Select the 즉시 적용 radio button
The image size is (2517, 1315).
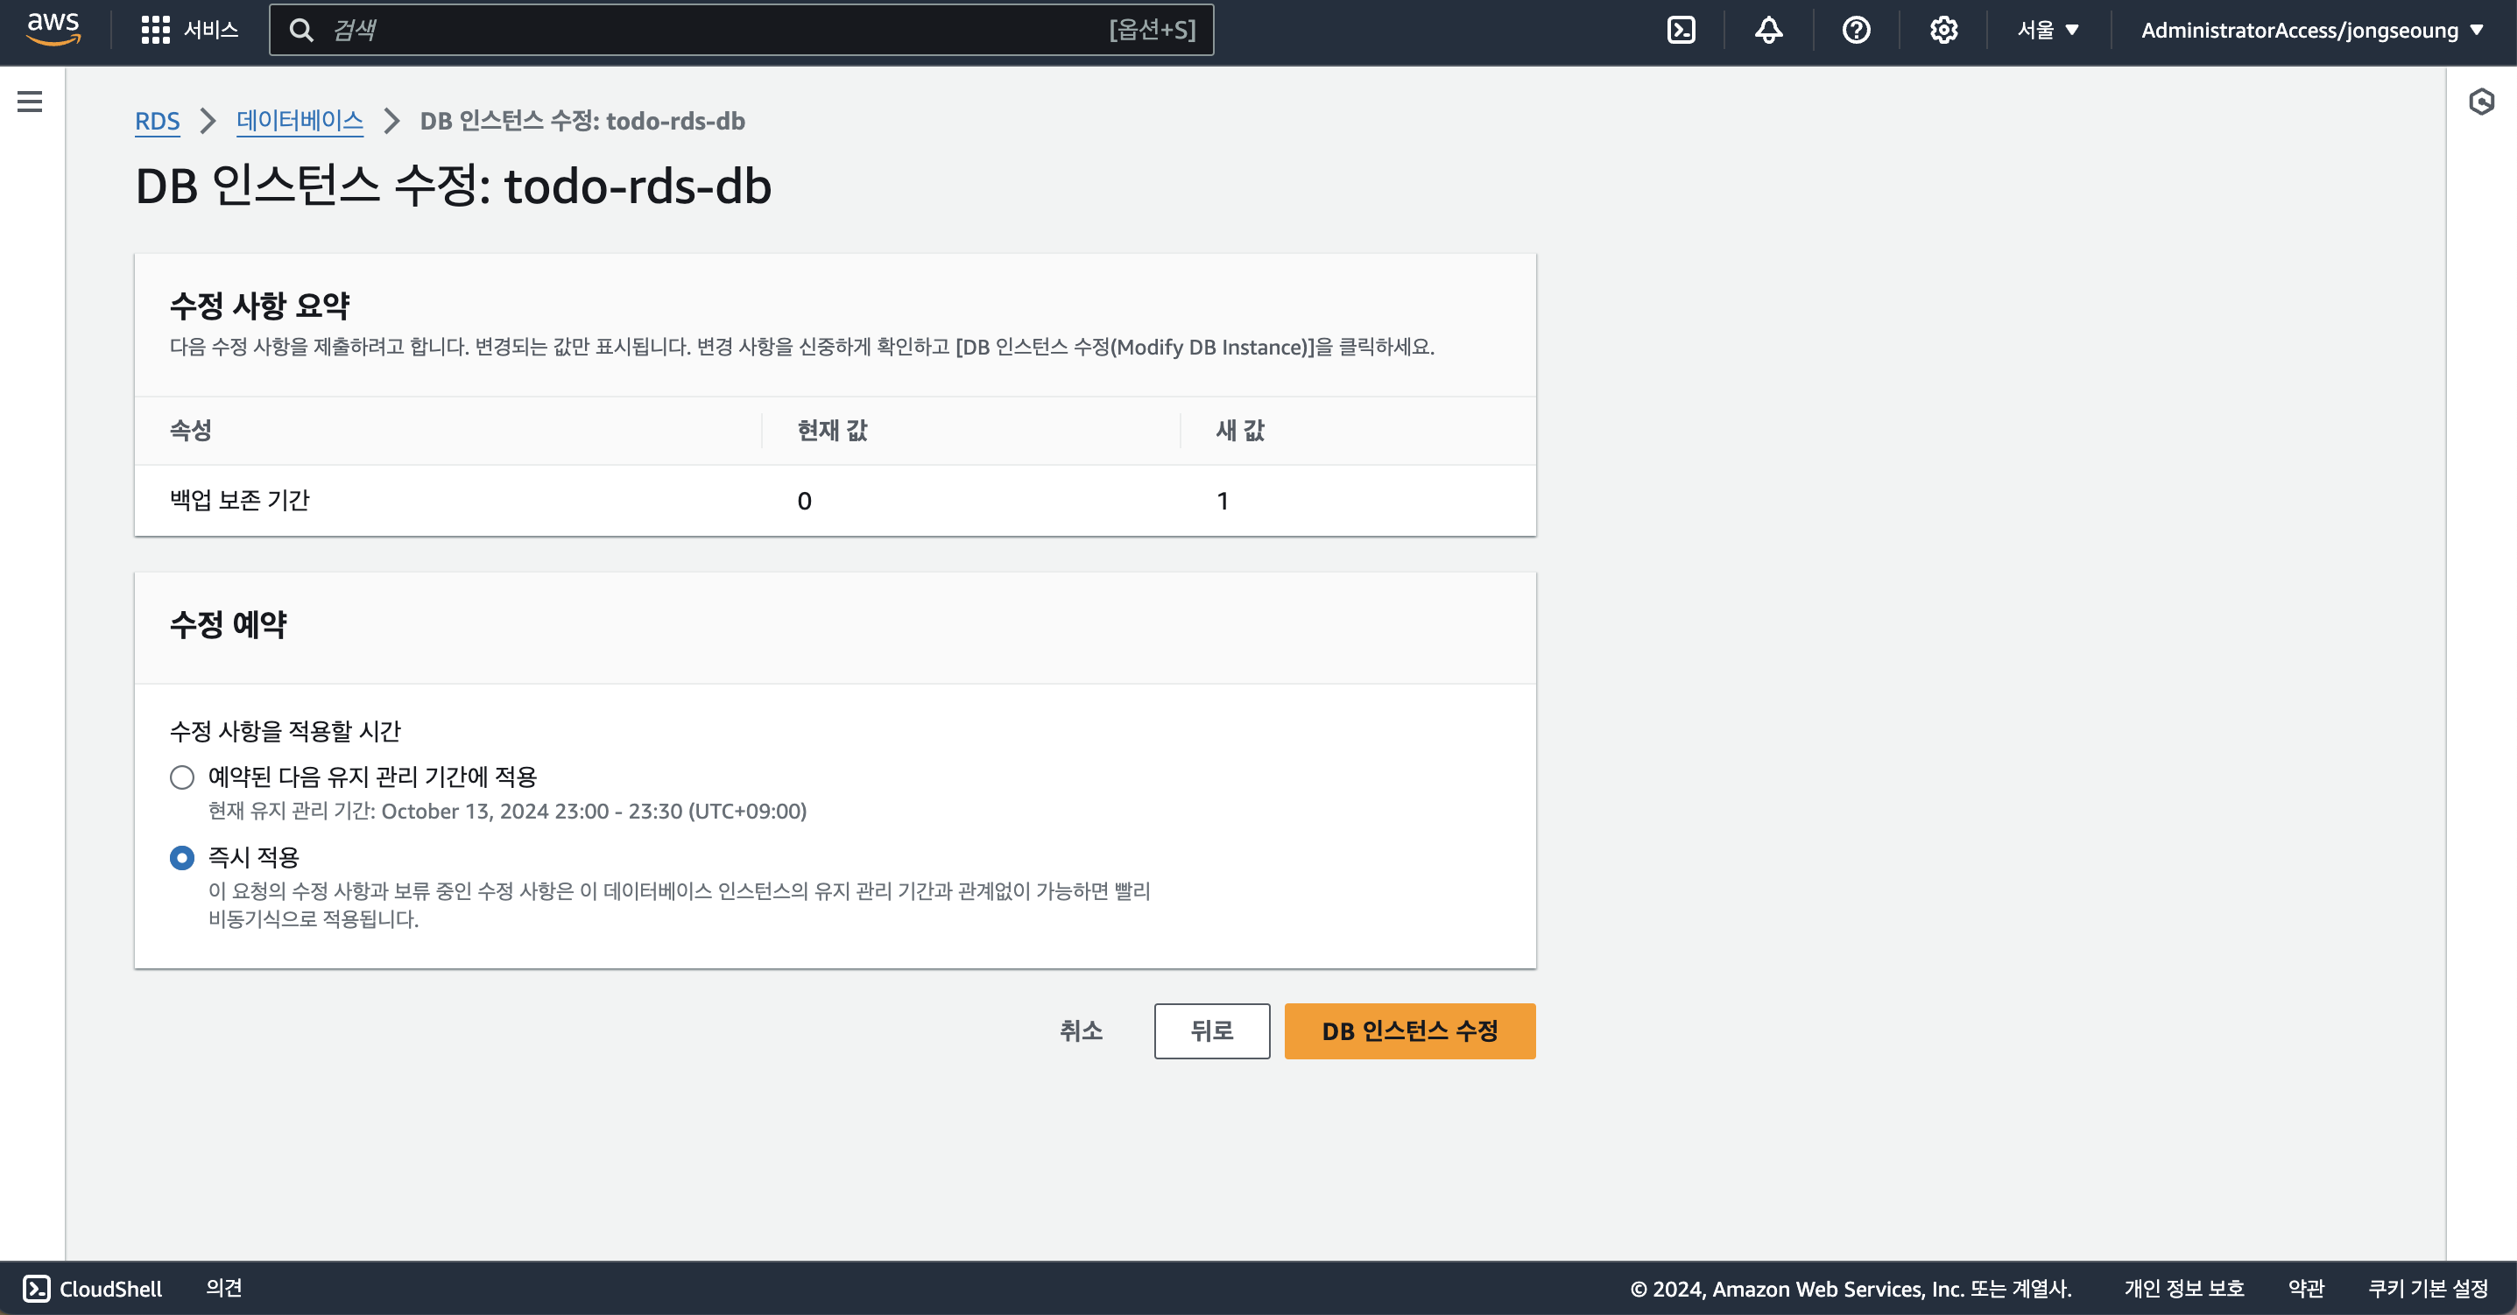click(x=182, y=858)
